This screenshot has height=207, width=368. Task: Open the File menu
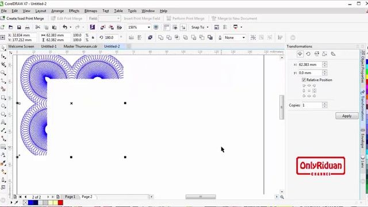[4, 11]
